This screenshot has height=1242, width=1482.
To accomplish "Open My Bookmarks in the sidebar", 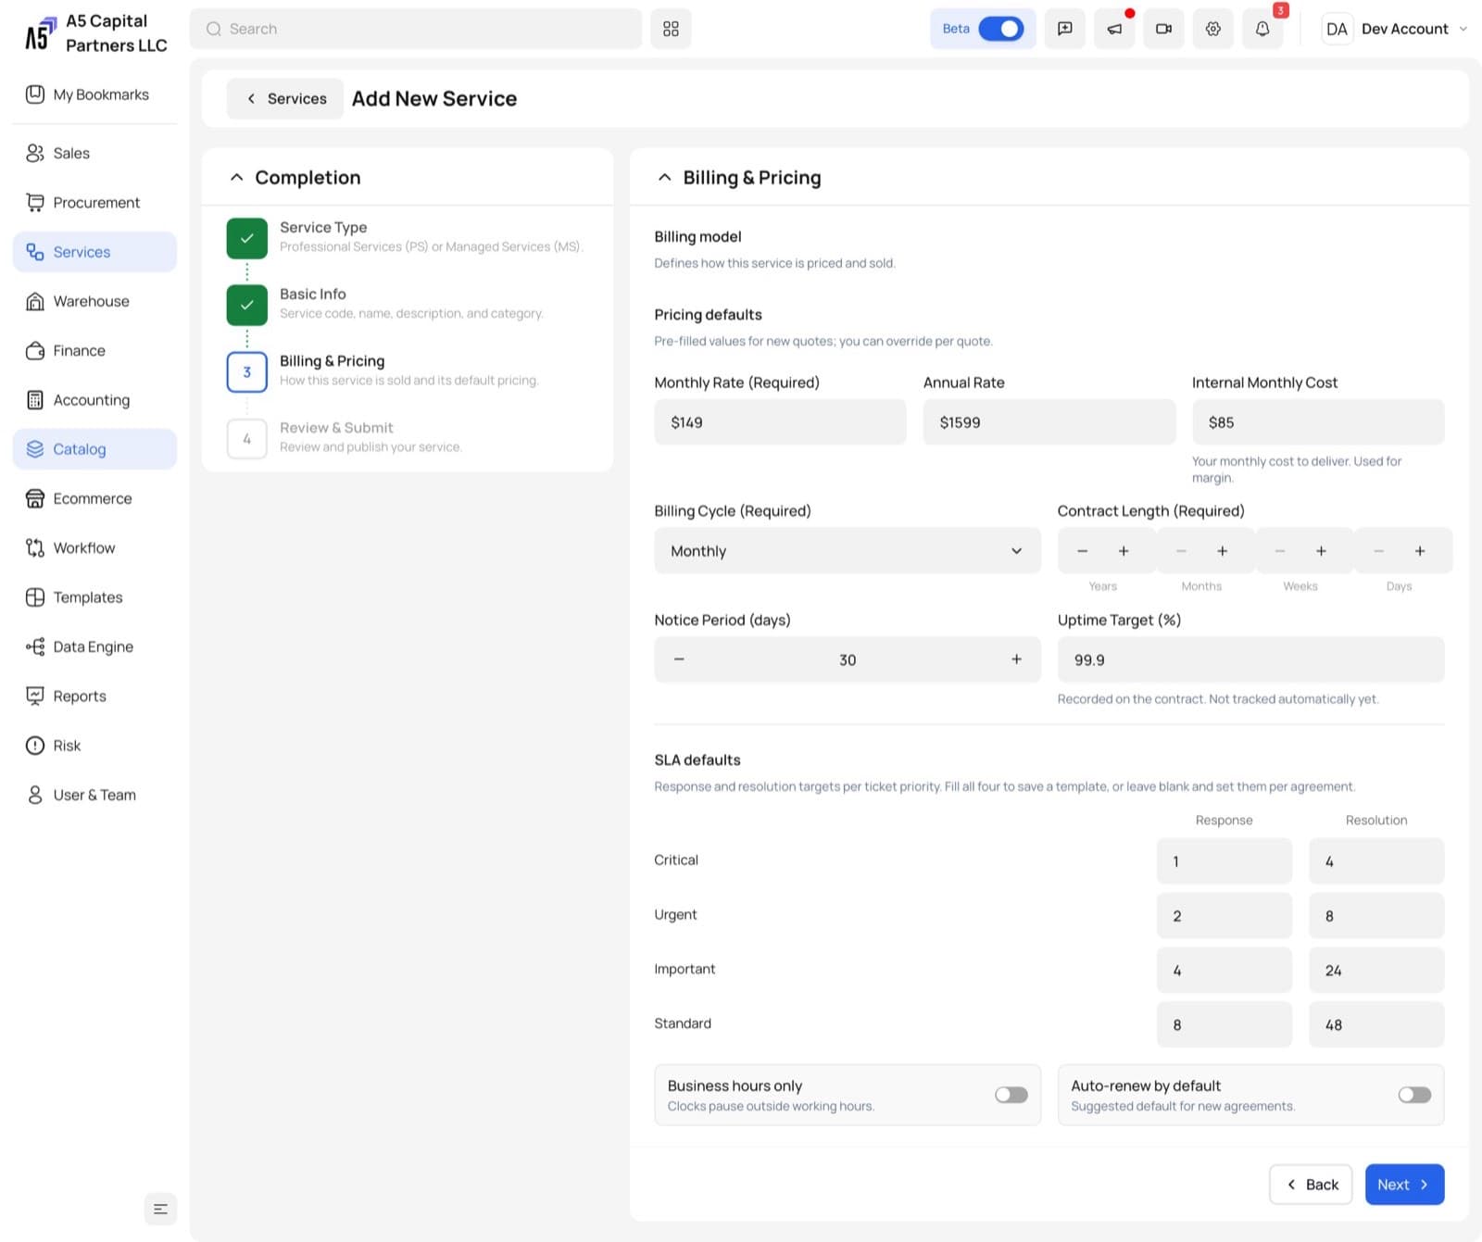I will [x=94, y=94].
